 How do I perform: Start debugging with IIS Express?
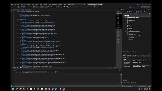click(51, 7)
